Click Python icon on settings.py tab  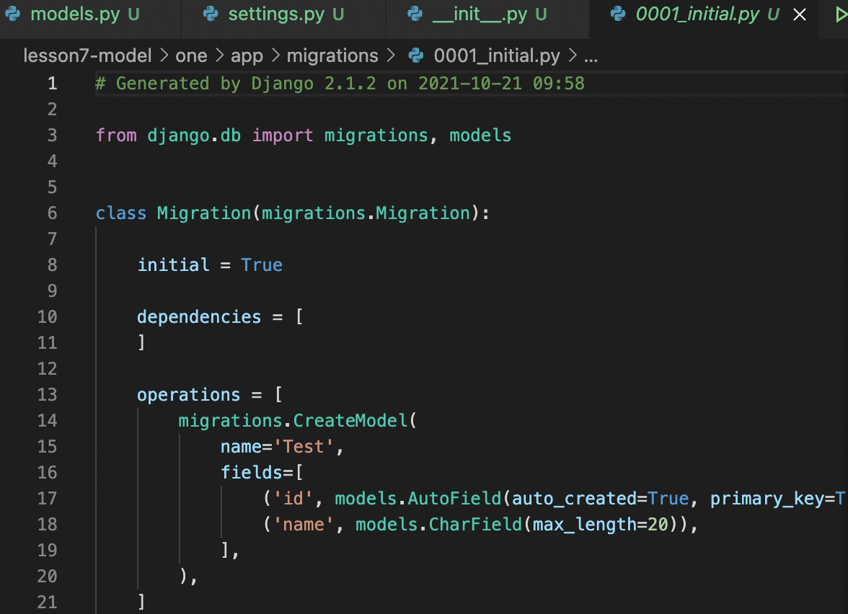click(x=211, y=14)
